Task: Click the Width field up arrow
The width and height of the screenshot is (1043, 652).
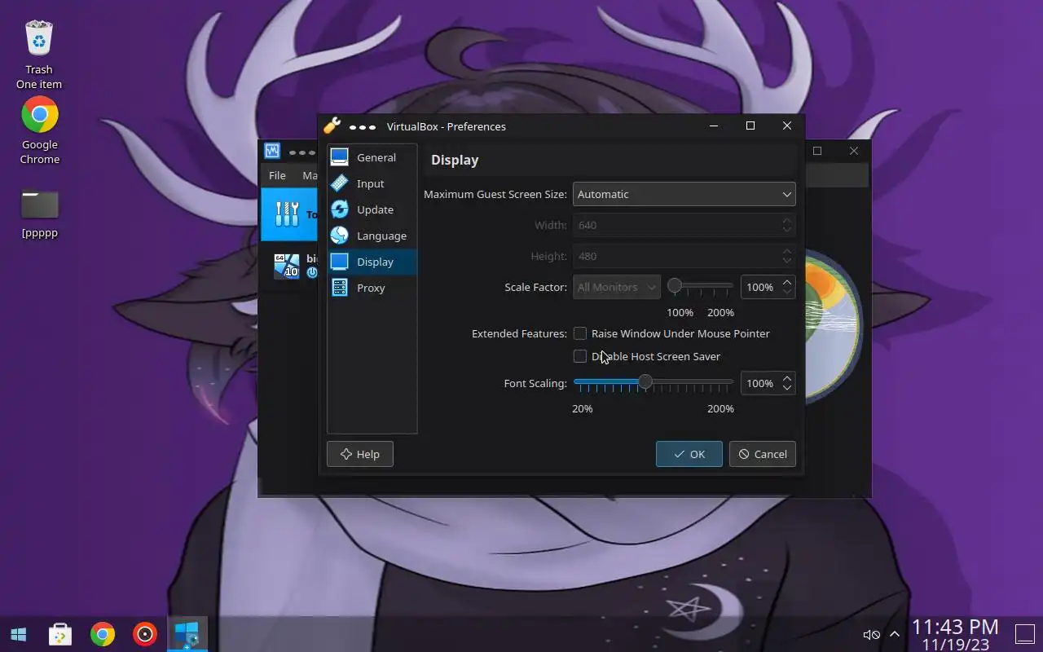Action: 786,220
